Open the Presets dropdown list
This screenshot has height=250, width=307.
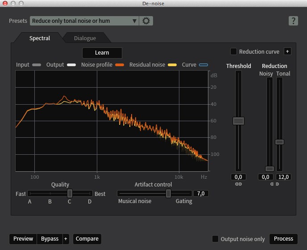click(84, 21)
